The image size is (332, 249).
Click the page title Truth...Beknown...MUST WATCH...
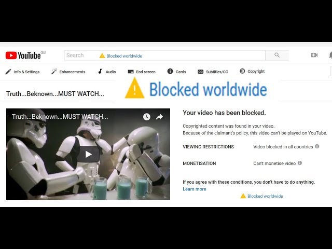click(55, 93)
